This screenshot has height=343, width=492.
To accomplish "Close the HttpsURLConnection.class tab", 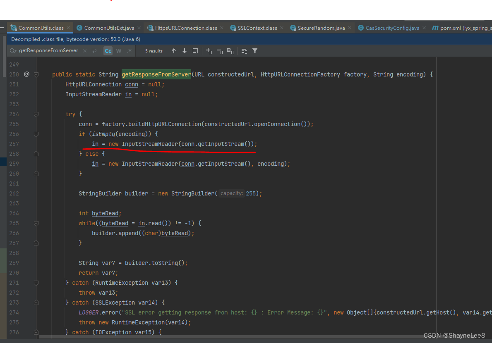I will point(222,28).
